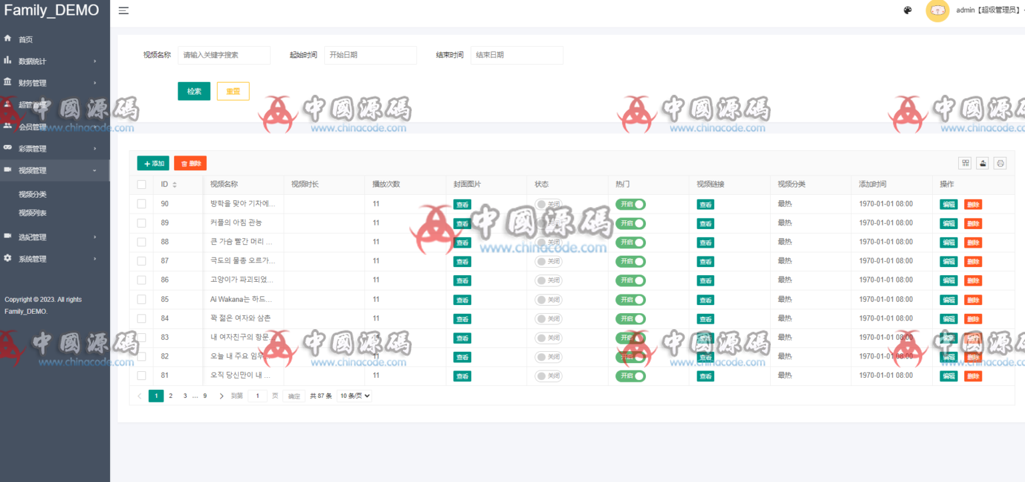The image size is (1025, 482).
Task: Open the column filter grid icon
Action: [x=965, y=163]
